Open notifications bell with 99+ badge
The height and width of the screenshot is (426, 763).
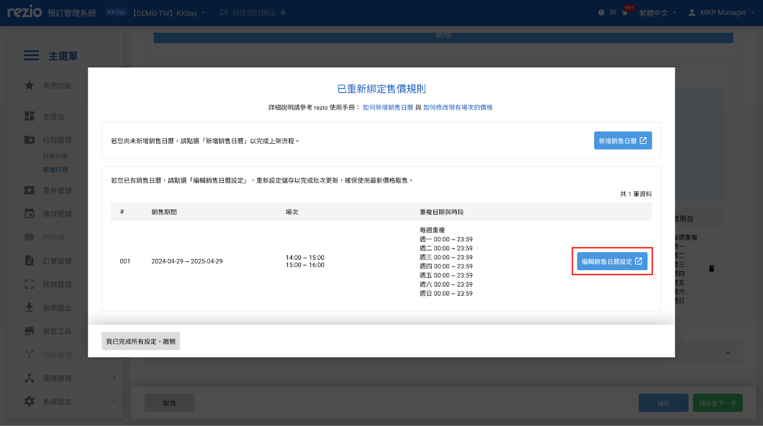[x=625, y=11]
